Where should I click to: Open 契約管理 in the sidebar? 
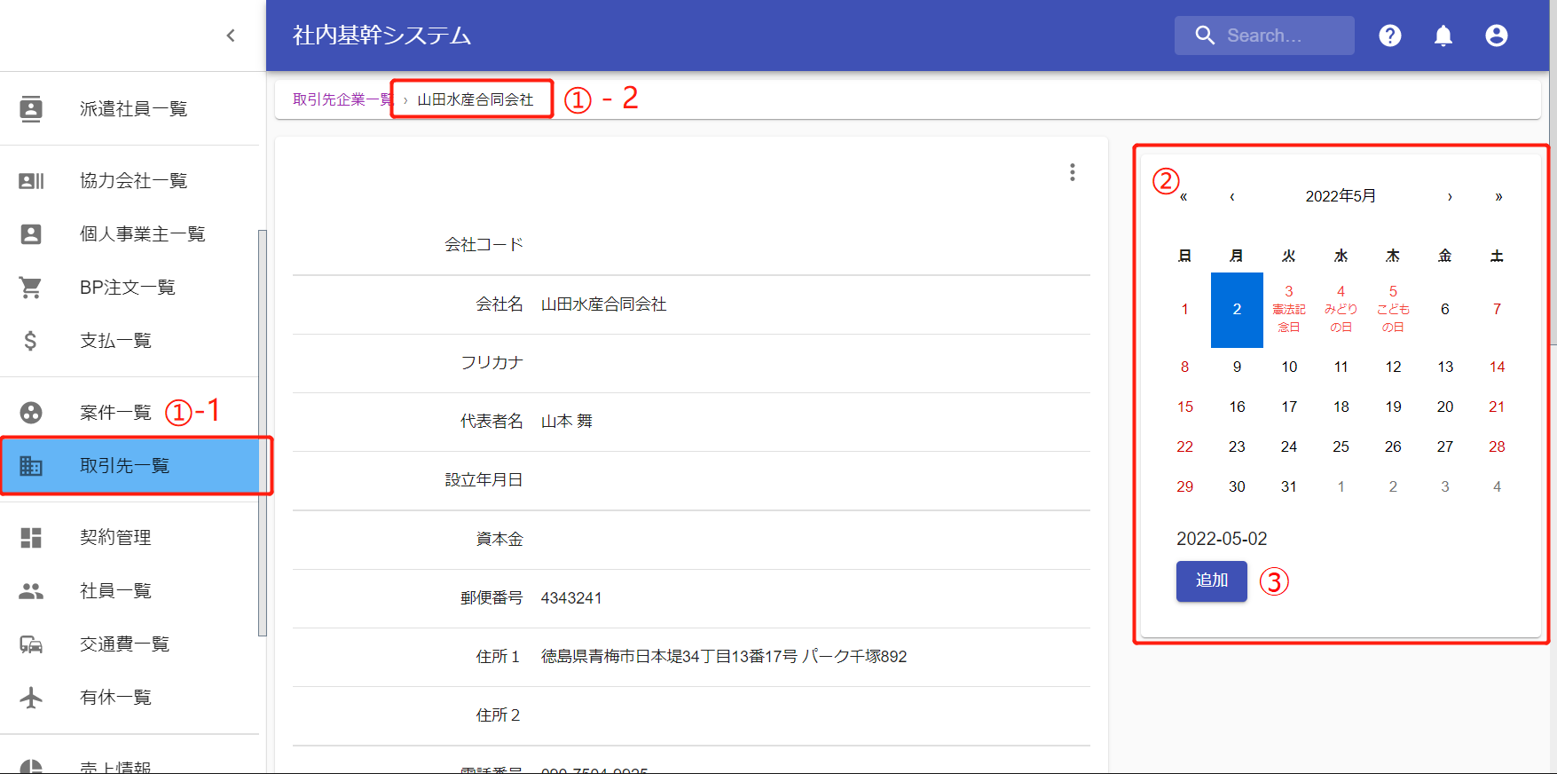point(115,538)
